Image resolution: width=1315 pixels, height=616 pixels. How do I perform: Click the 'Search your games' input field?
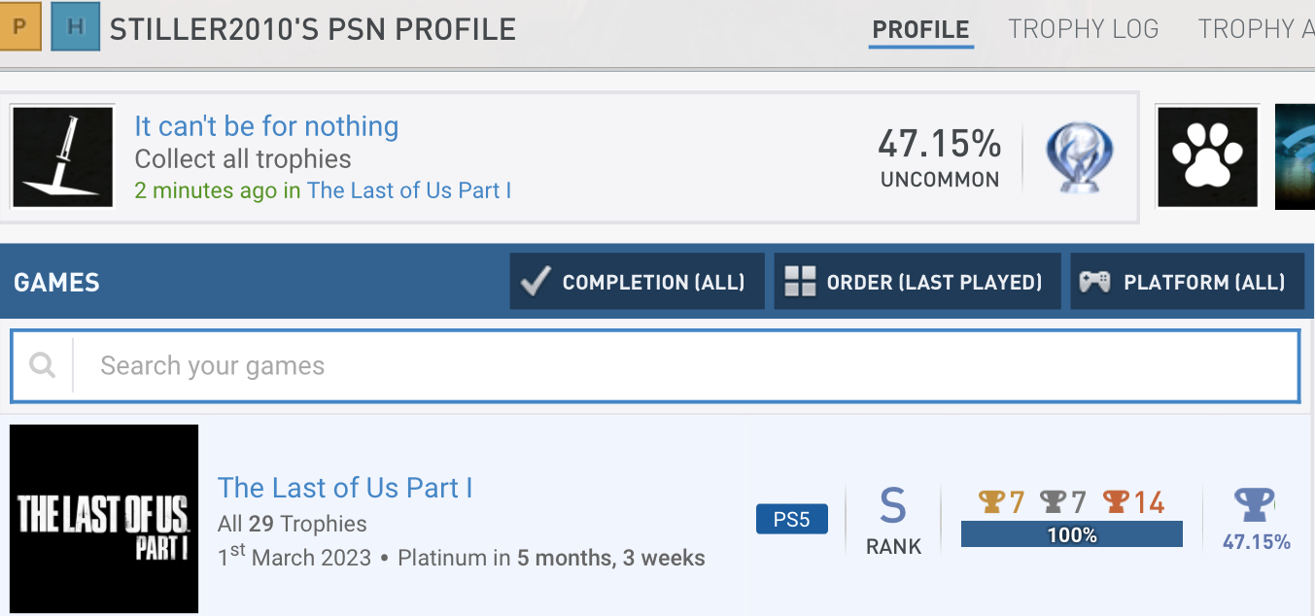point(680,365)
